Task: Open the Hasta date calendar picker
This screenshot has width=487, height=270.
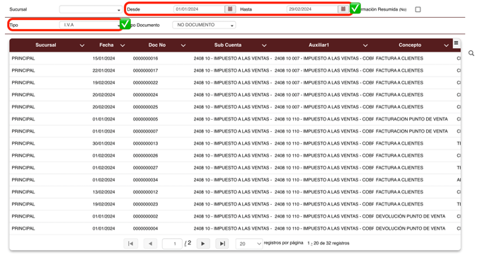Action: (343, 9)
